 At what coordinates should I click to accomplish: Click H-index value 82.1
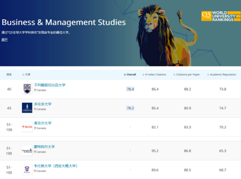pos(155,127)
